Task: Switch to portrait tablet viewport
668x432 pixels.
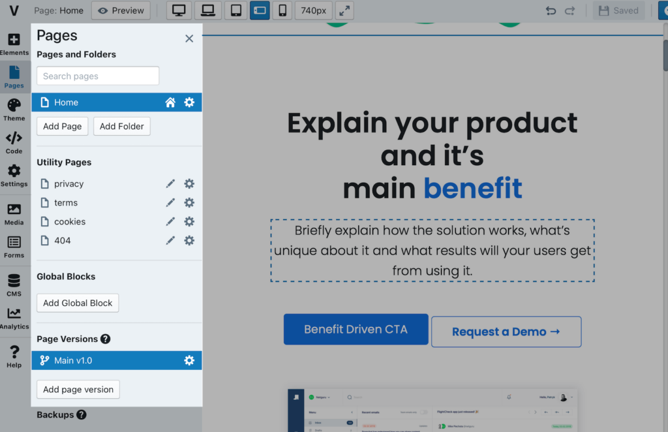Action: point(236,10)
